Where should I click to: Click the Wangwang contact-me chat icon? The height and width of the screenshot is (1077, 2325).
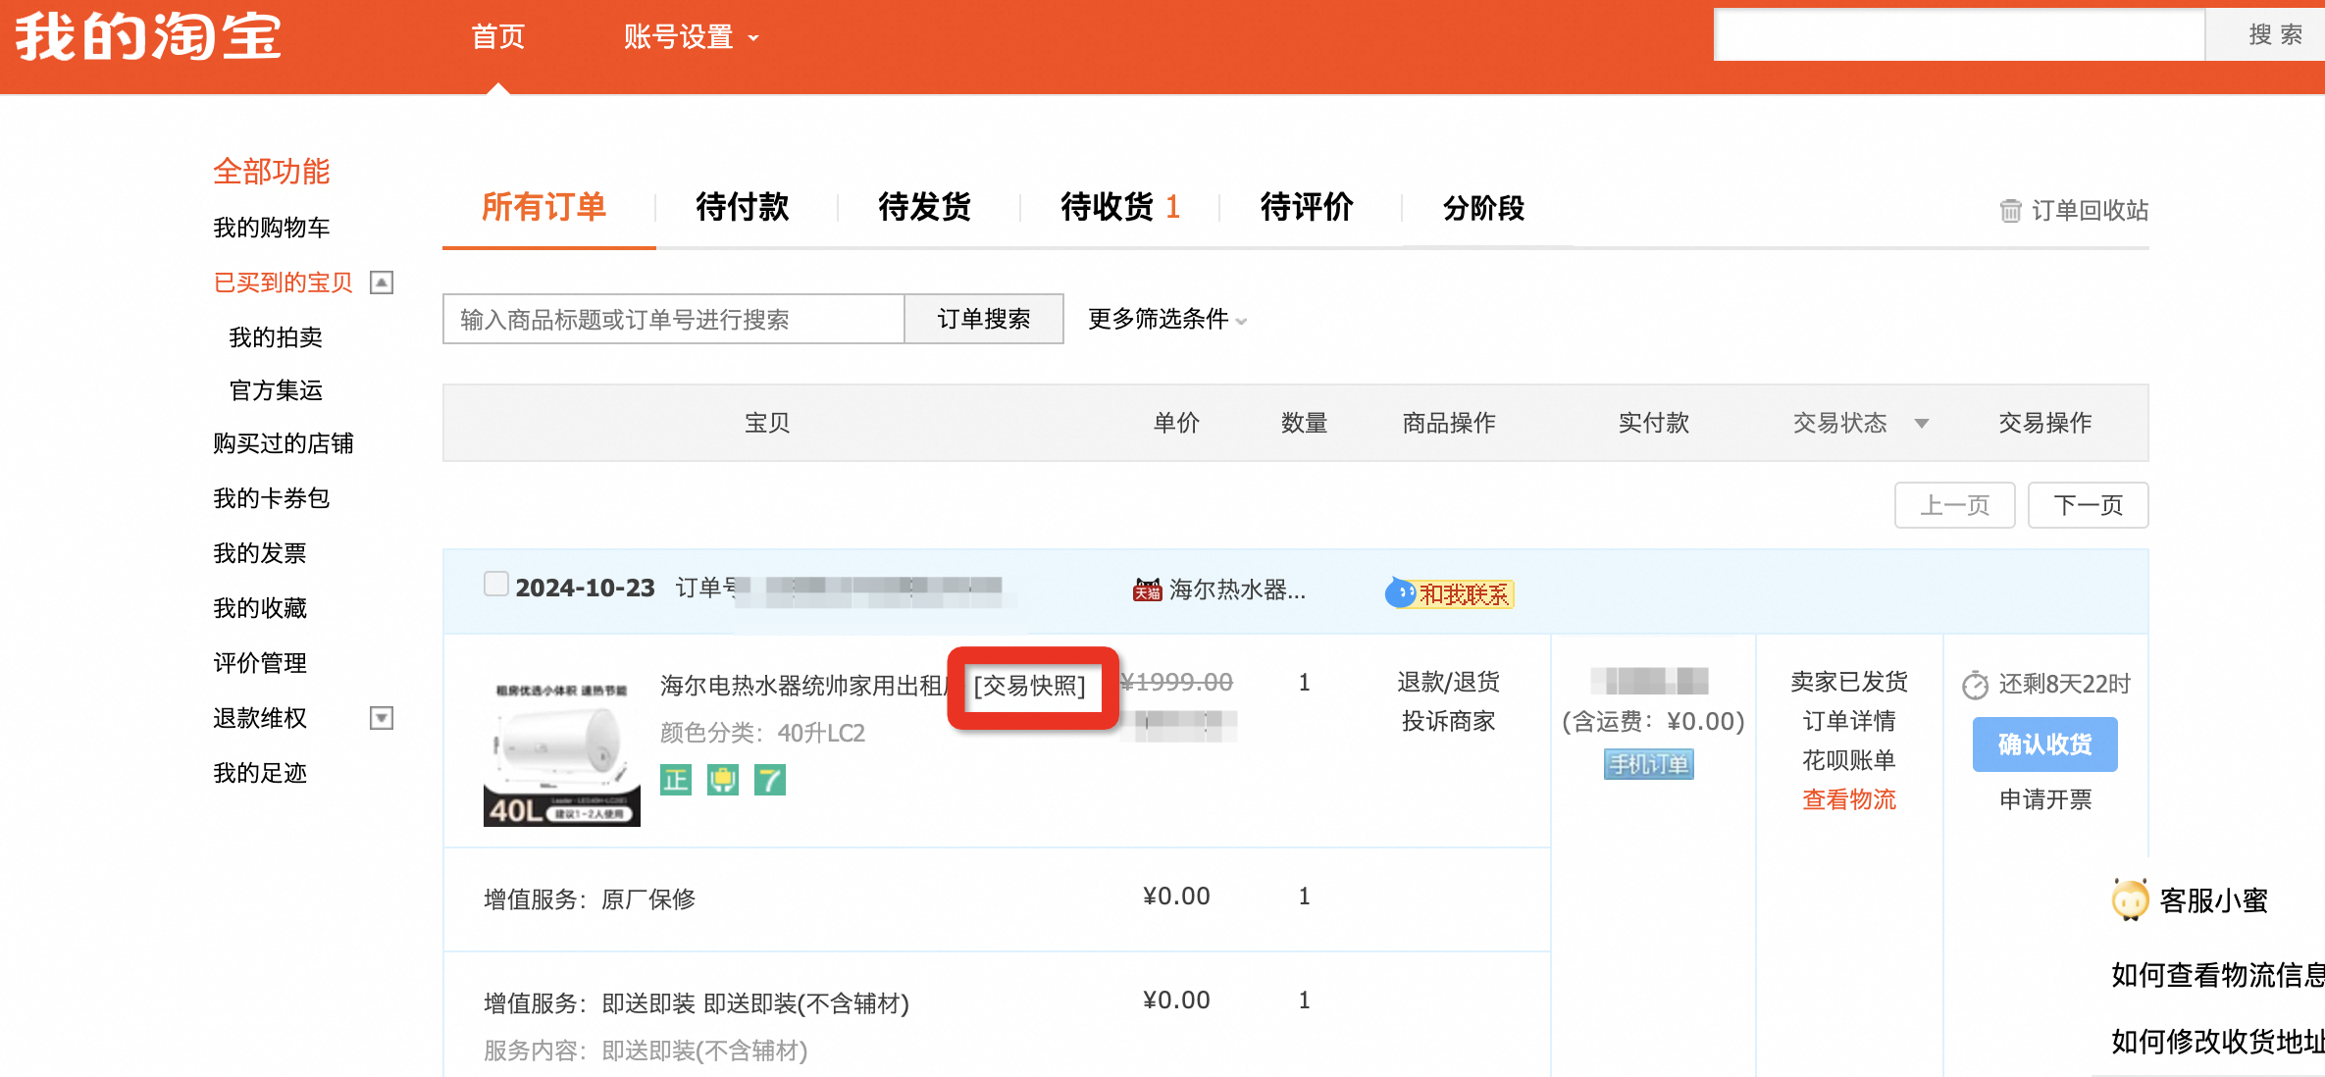click(1401, 593)
